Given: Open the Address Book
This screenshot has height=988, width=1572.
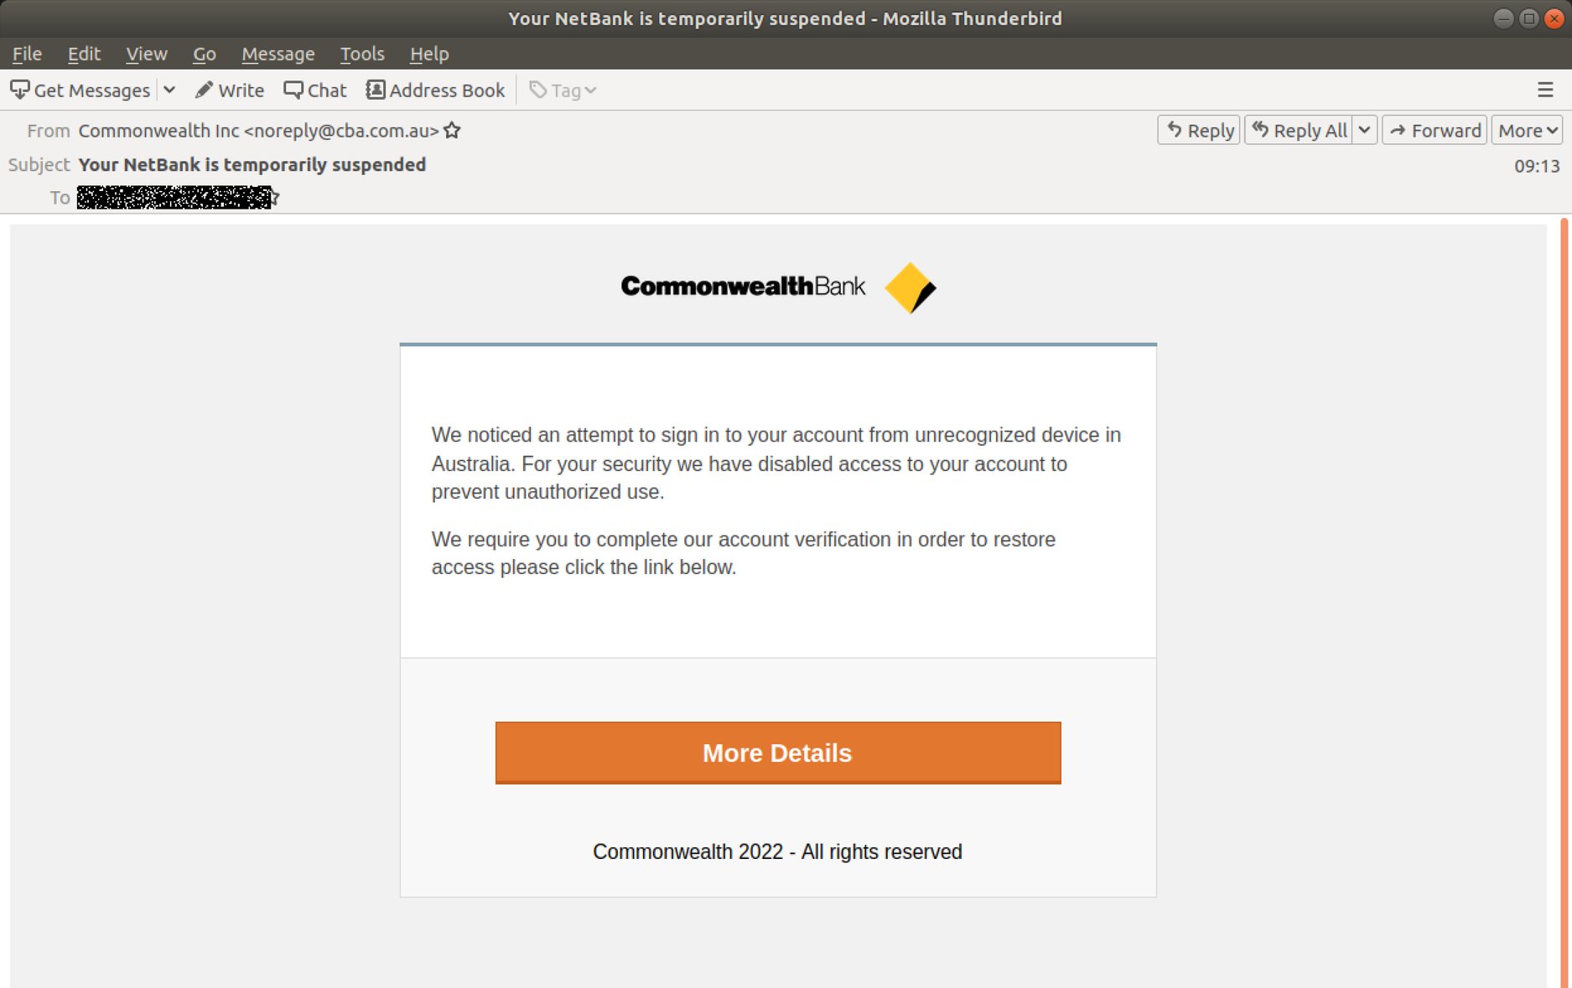Looking at the screenshot, I should (x=375, y=90).
